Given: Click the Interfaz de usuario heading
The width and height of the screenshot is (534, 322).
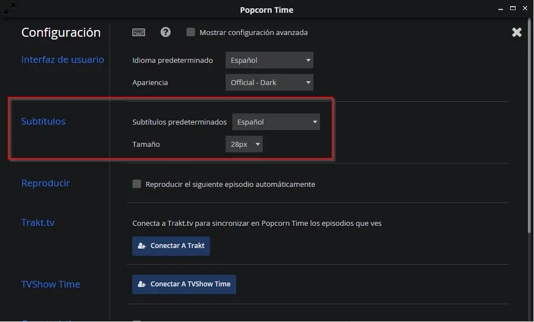Looking at the screenshot, I should click(x=63, y=60).
